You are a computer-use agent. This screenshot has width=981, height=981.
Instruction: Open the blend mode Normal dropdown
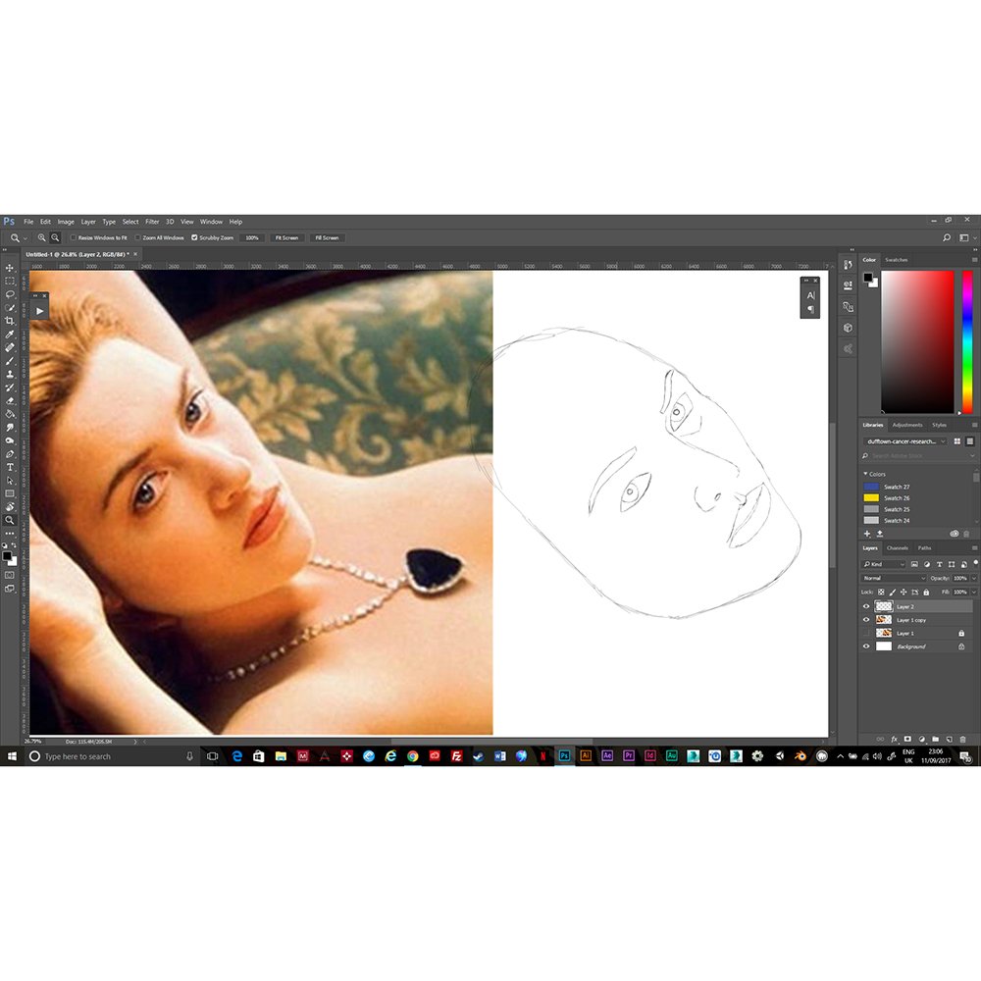point(894,578)
